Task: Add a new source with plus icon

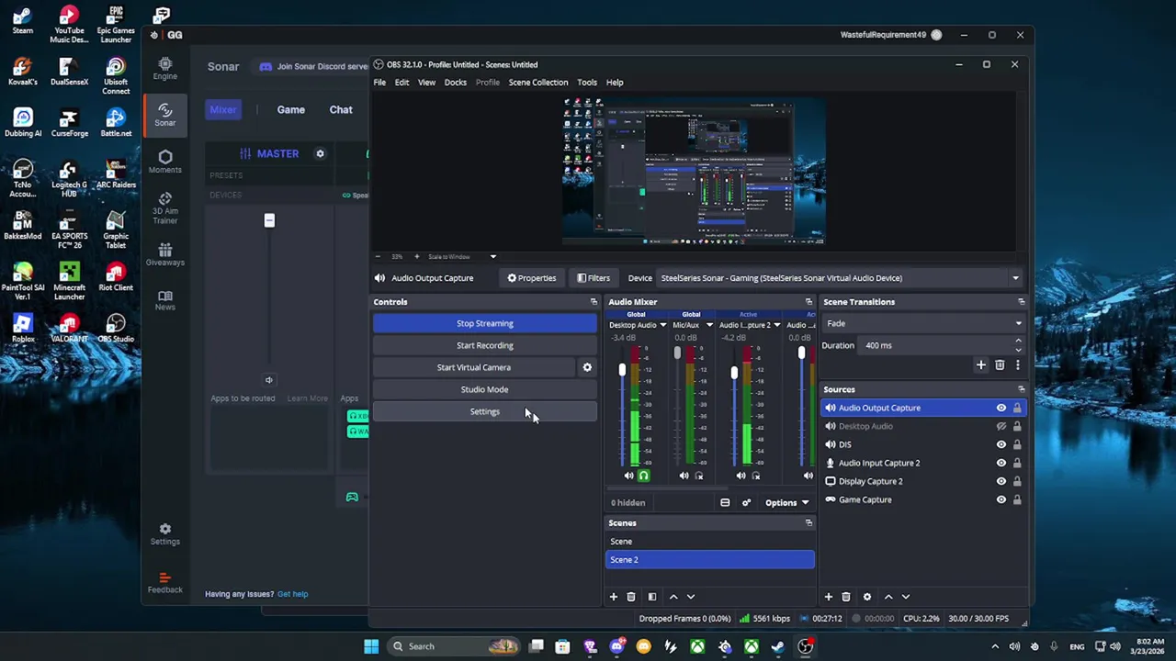Action: [828, 597]
